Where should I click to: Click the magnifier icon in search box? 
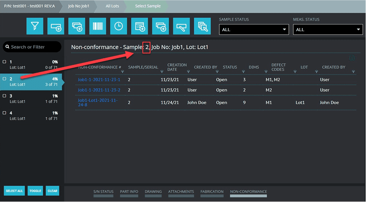(7, 47)
